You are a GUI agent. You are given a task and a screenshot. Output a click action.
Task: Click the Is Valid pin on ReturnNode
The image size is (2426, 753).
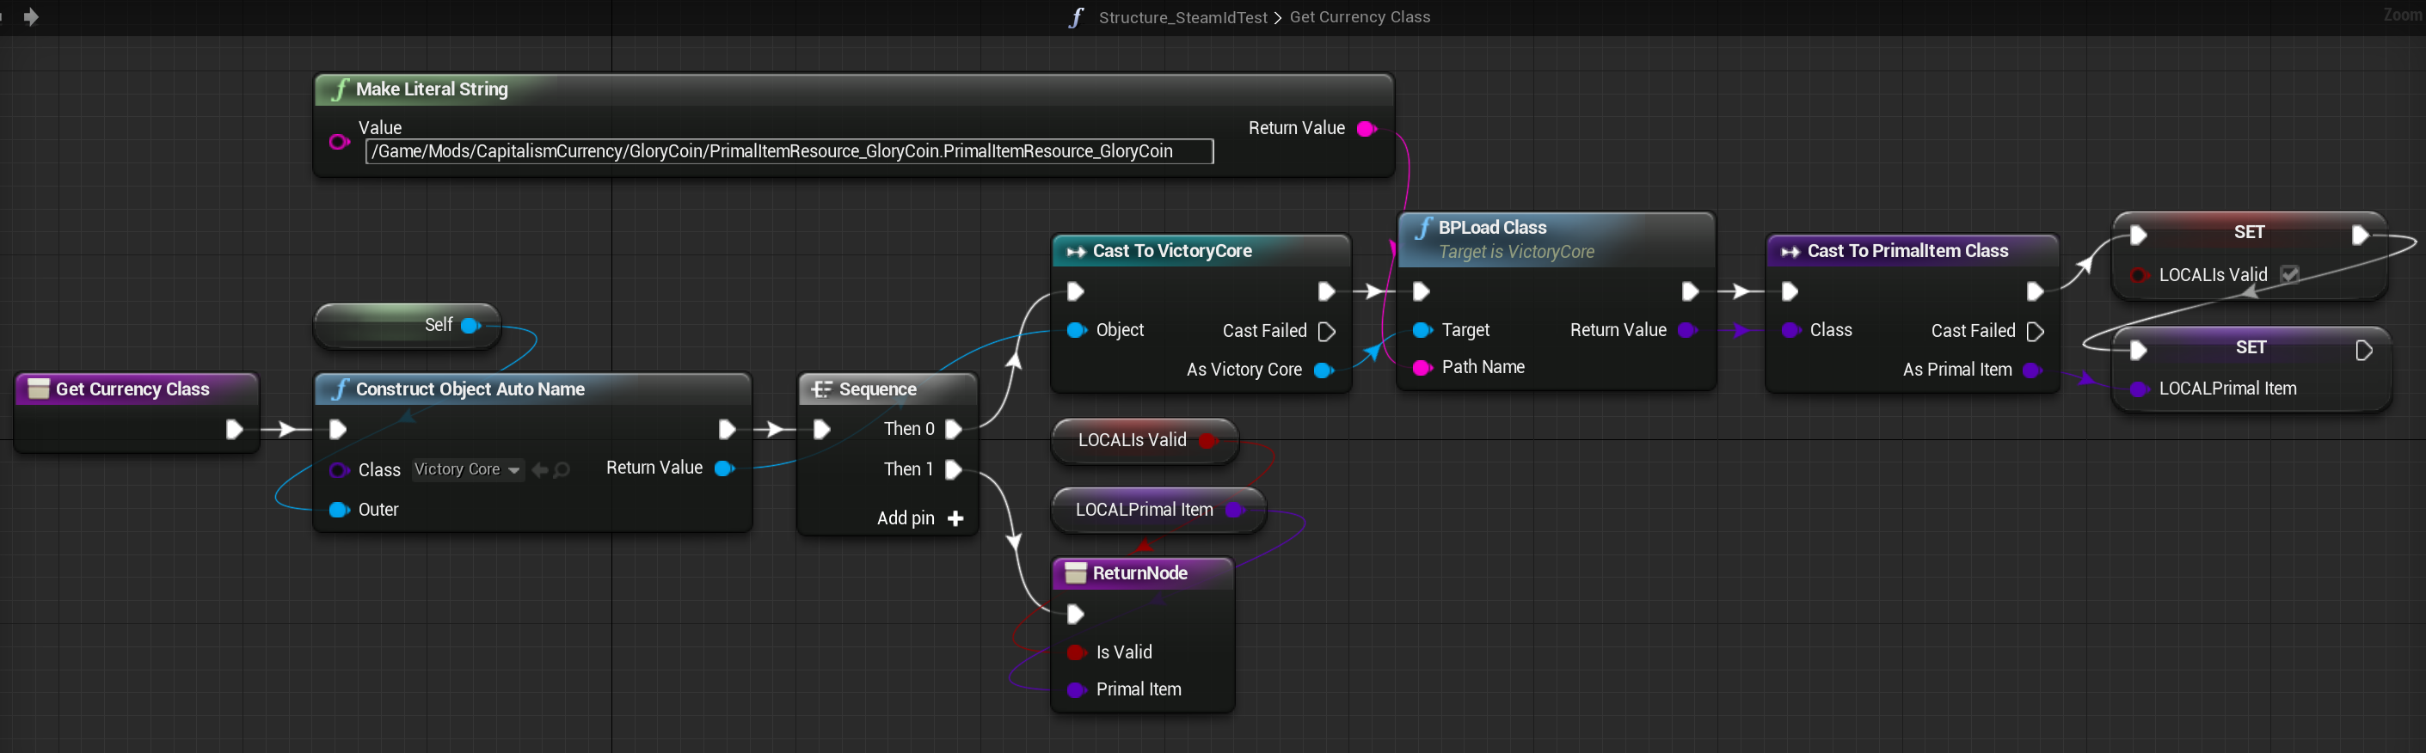(1077, 653)
